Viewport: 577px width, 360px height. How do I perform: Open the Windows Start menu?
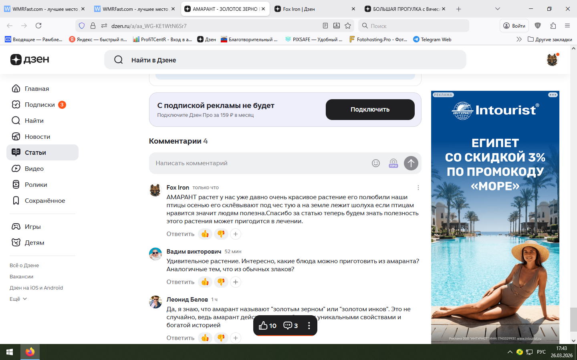pyautogui.click(x=10, y=352)
